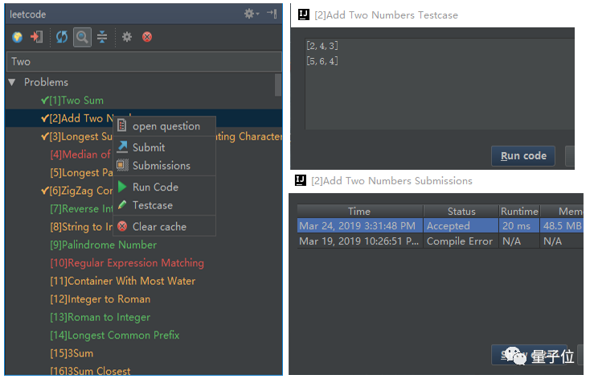Viewport: 594px width, 383px height.
Task: Refresh the problems list
Action: click(x=62, y=37)
